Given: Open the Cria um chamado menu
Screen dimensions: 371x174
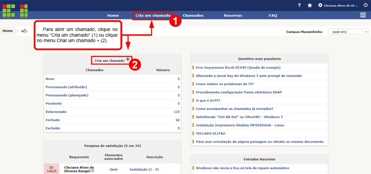Looking at the screenshot, I should (x=153, y=16).
